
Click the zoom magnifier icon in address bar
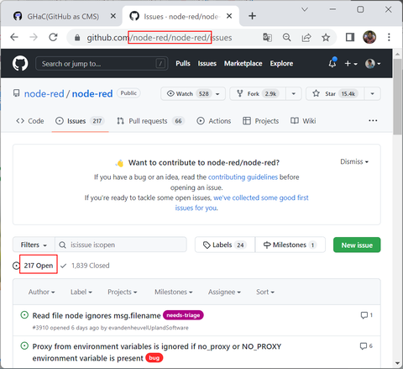[287, 37]
